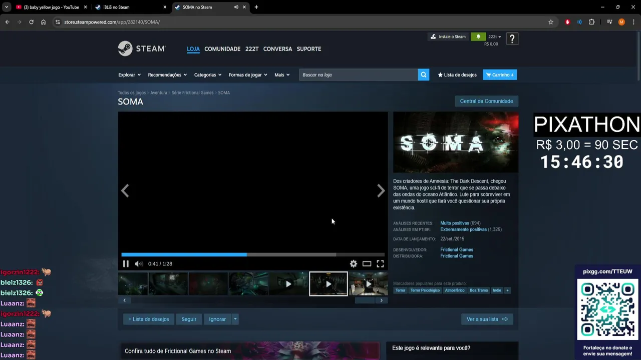Image resolution: width=641 pixels, height=360 pixels.
Task: Open 222t account dropdown
Action: tap(494, 36)
